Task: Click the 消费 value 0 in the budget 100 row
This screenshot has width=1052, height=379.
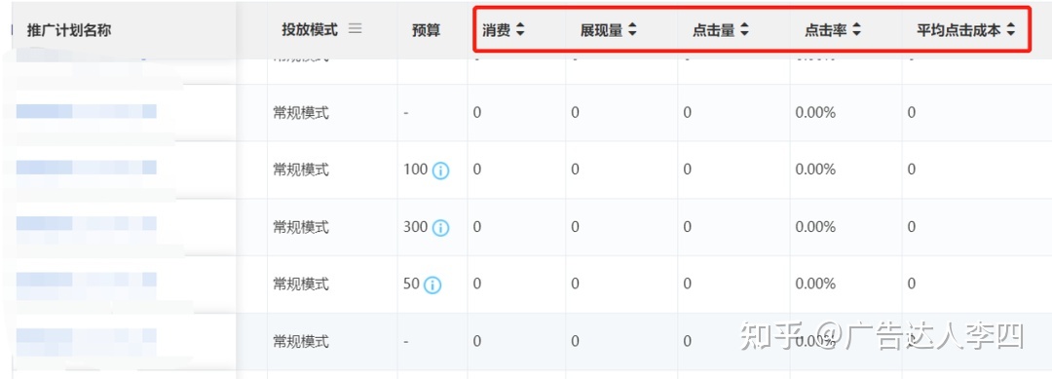Action: (x=477, y=171)
